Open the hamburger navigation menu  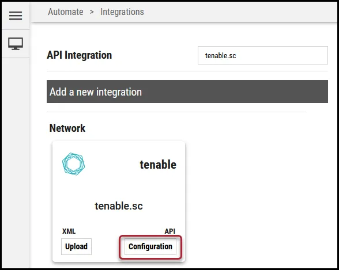[x=16, y=16]
